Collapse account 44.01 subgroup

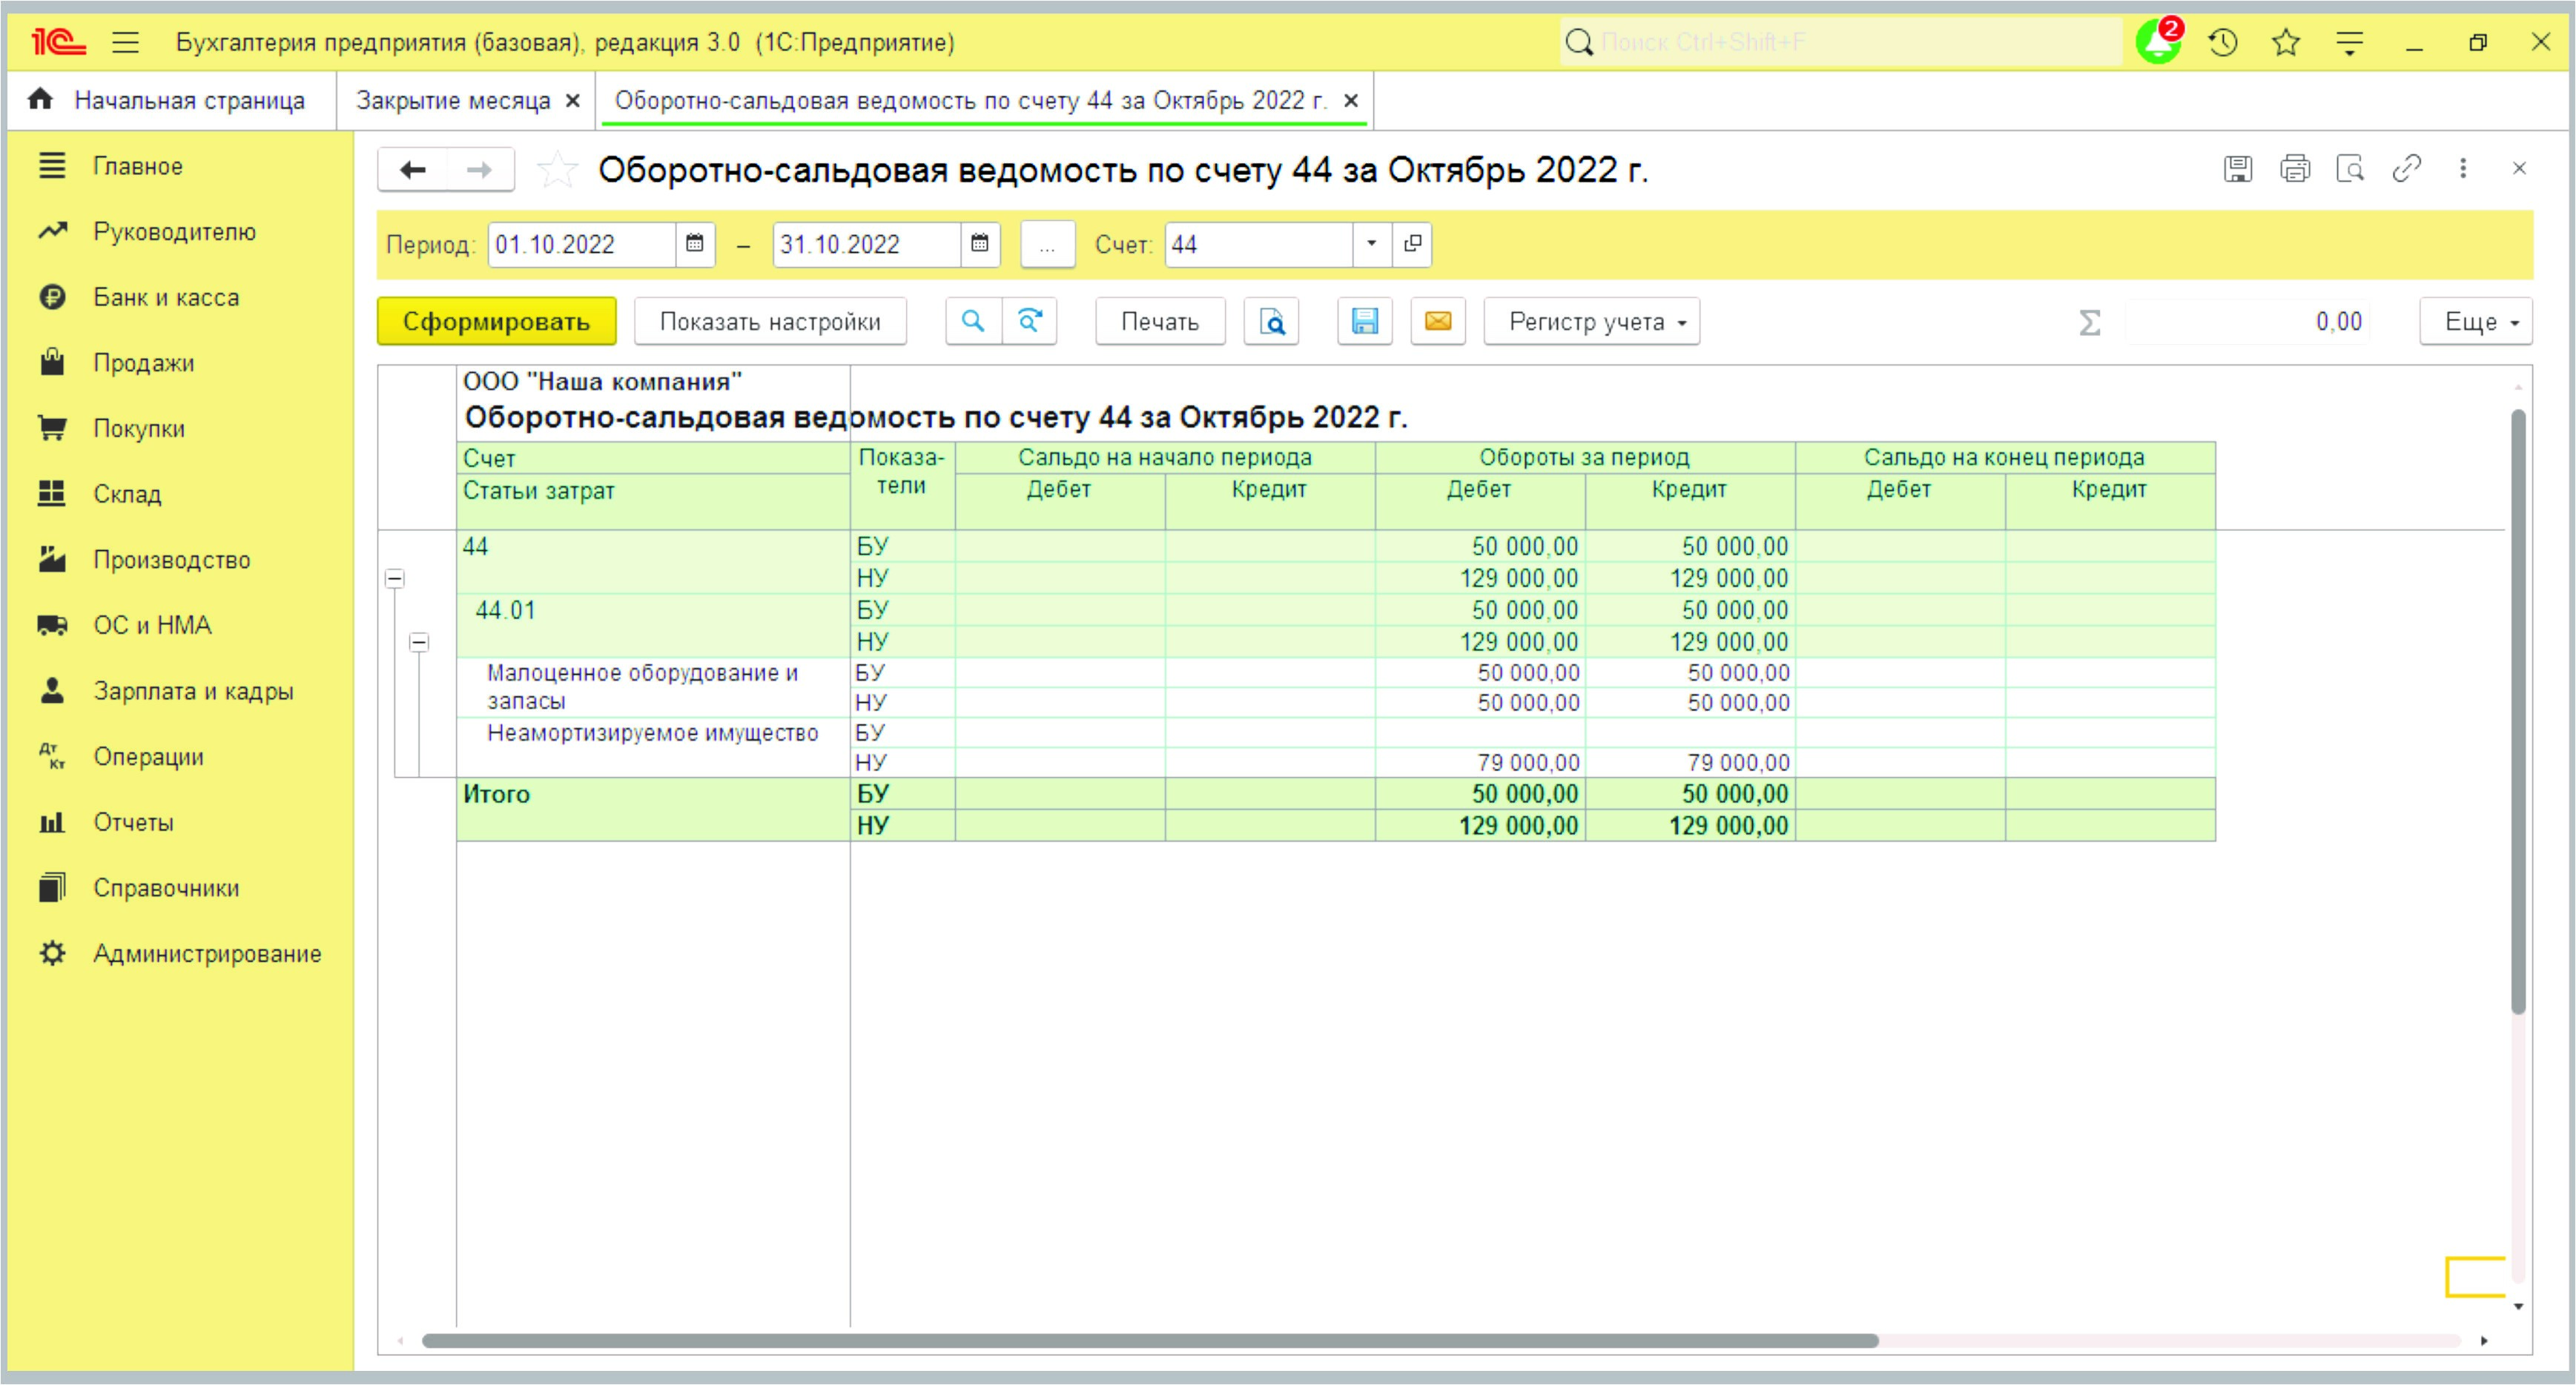[x=419, y=642]
